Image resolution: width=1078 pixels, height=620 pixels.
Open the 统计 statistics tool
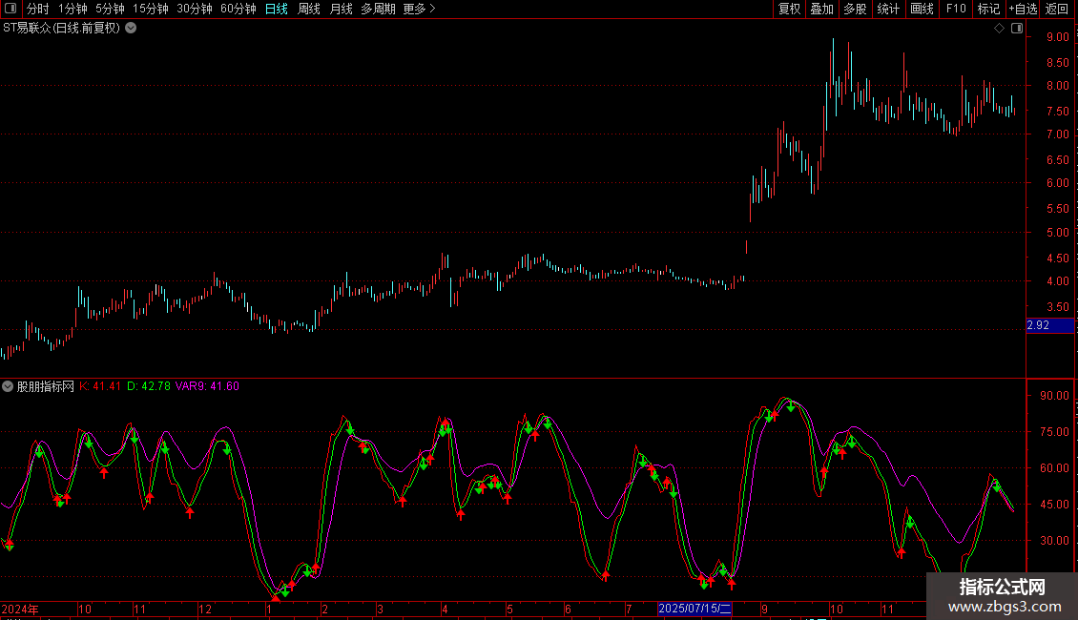tap(888, 9)
